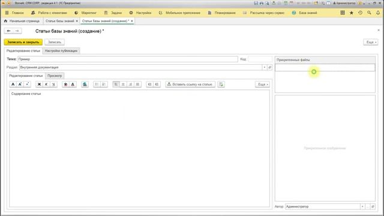Screen dimensions: 384x216
Task: Click the default font size button A
Action: click(13, 84)
